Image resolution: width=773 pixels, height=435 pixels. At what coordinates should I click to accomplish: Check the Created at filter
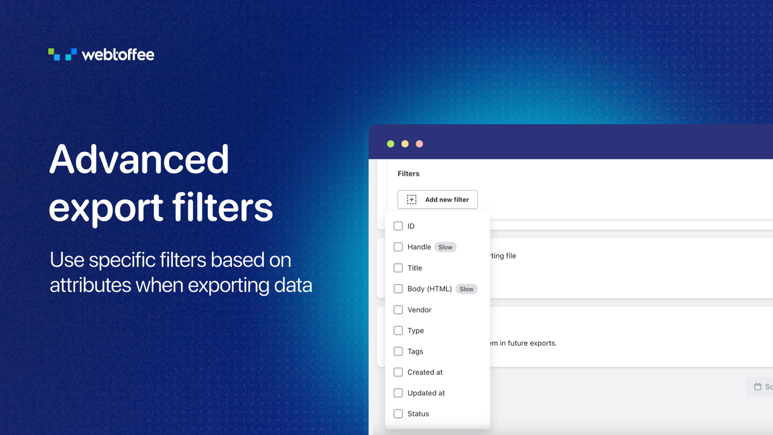click(x=398, y=372)
